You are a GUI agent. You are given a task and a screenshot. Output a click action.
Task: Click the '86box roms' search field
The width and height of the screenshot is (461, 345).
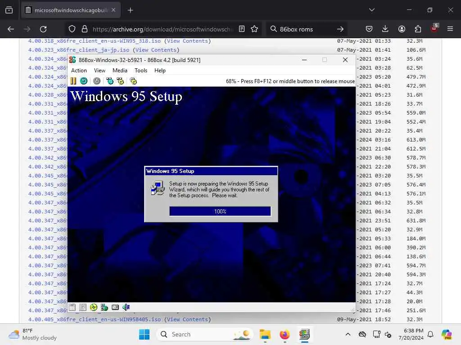(x=306, y=29)
